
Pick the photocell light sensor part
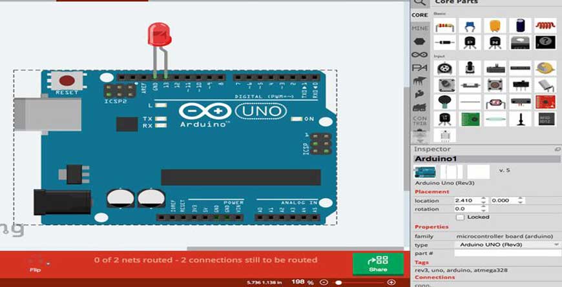coord(495,103)
